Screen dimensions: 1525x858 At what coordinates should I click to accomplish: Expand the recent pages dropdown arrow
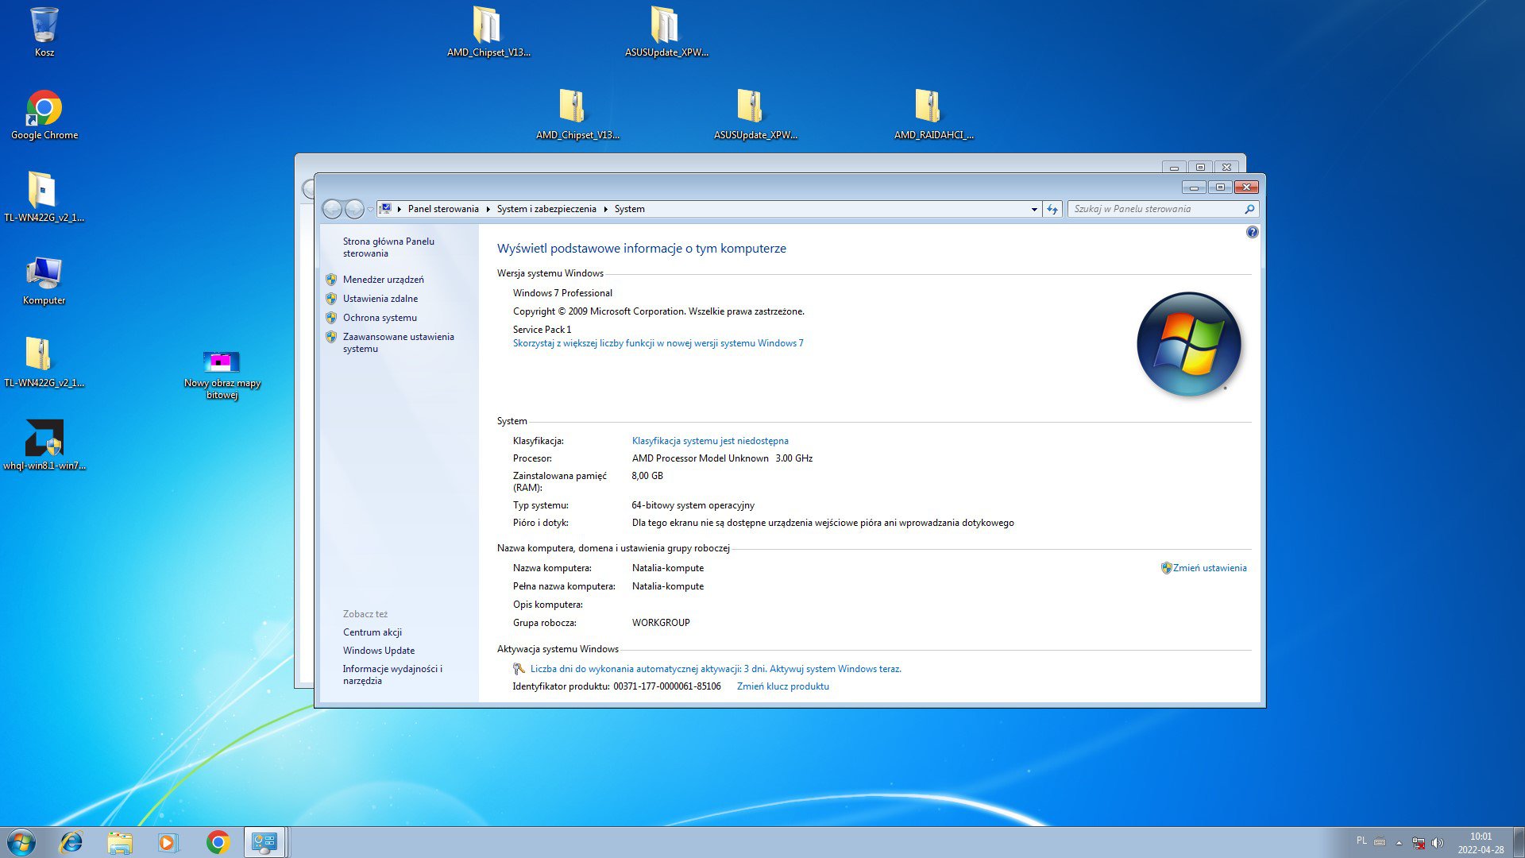[370, 210]
